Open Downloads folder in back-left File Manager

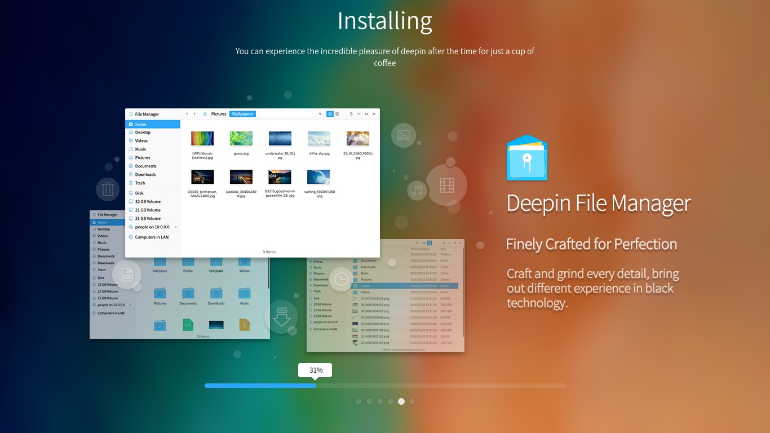click(x=216, y=297)
